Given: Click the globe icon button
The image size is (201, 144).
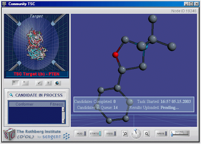Looking at the screenshot, I should (x=57, y=83).
